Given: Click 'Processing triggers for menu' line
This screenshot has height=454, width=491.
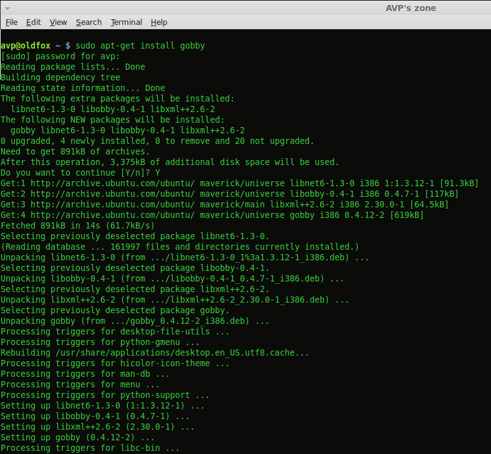Looking at the screenshot, I should [80, 385].
